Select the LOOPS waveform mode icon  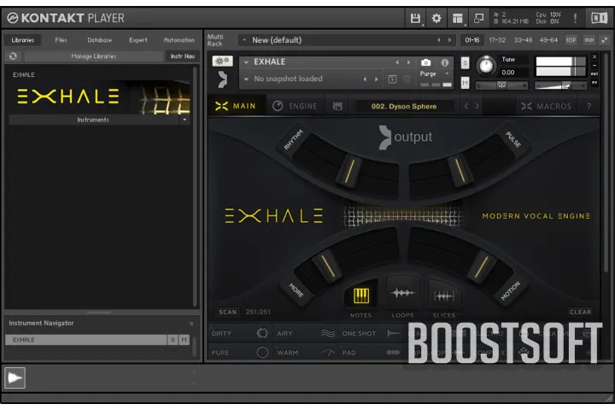point(402,294)
